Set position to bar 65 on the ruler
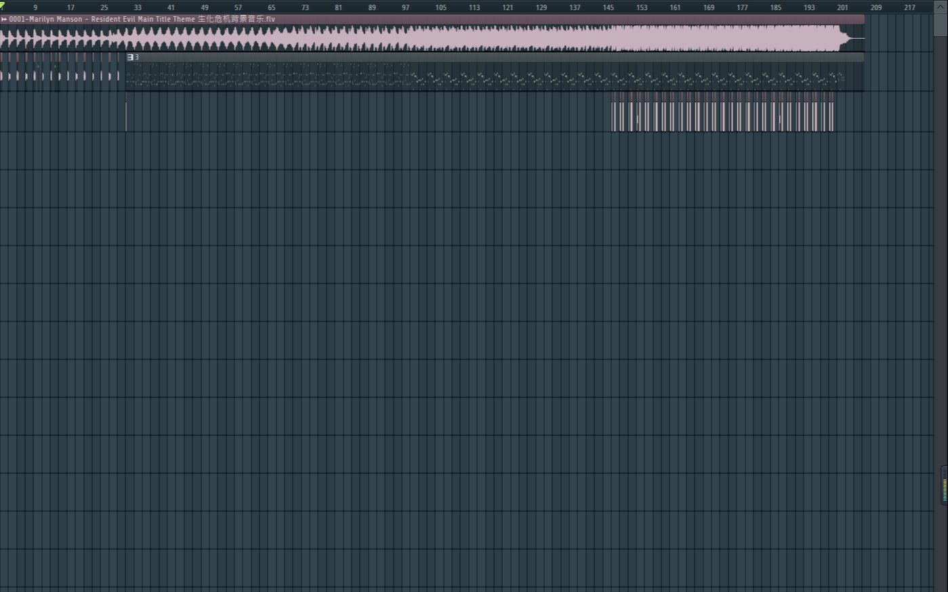Viewport: 948px width, 592px height. [272, 7]
